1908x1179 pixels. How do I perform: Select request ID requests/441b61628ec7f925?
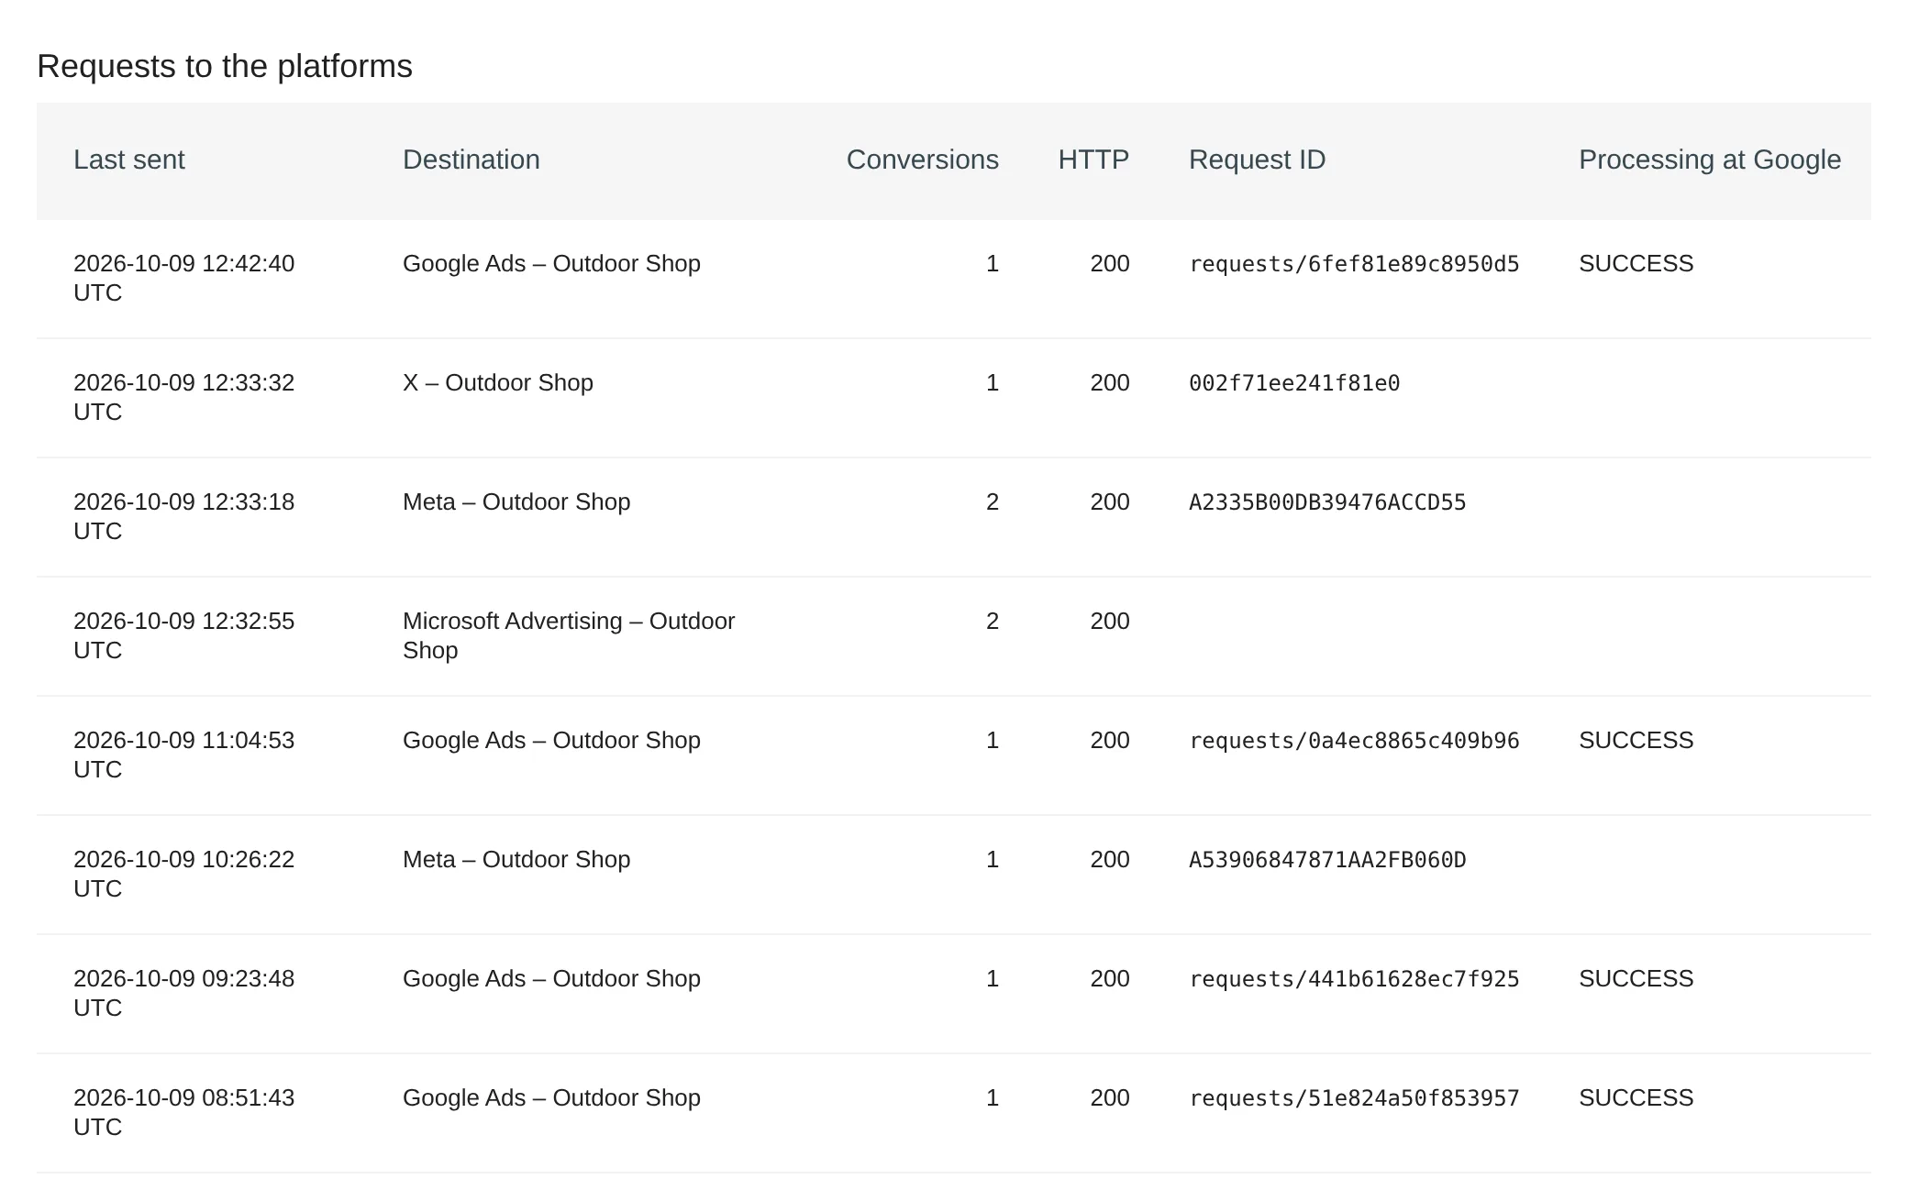coord(1354,979)
